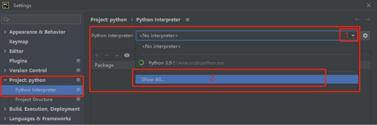Click the remove package minus icon
This screenshot has width=377, height=125.
click(107, 55)
